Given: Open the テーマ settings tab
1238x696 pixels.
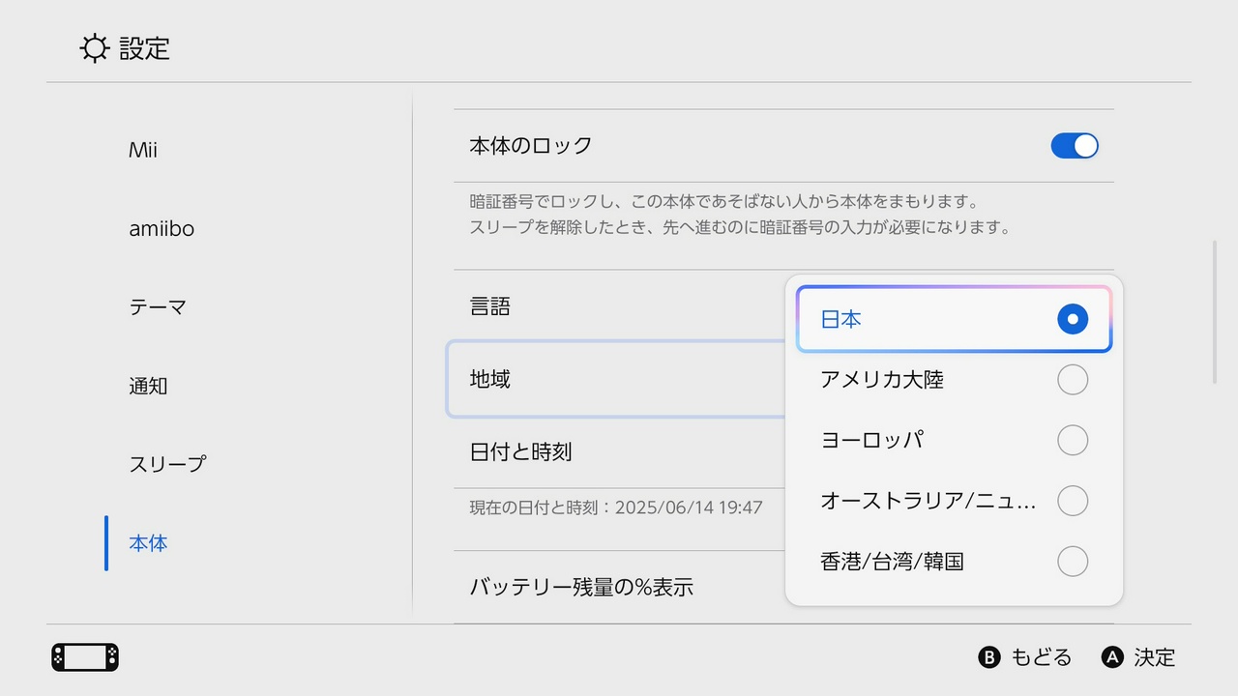Looking at the screenshot, I should [155, 307].
